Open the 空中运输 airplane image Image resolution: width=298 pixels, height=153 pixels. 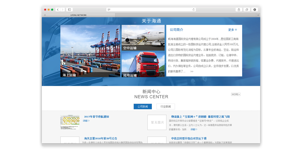tap(143, 38)
